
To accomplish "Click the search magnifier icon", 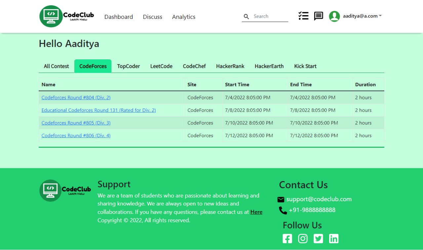I will pos(246,16).
